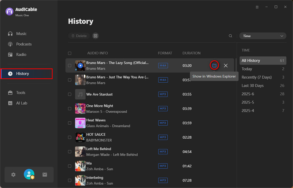Click MP3 badge for Interbeing

(163, 180)
